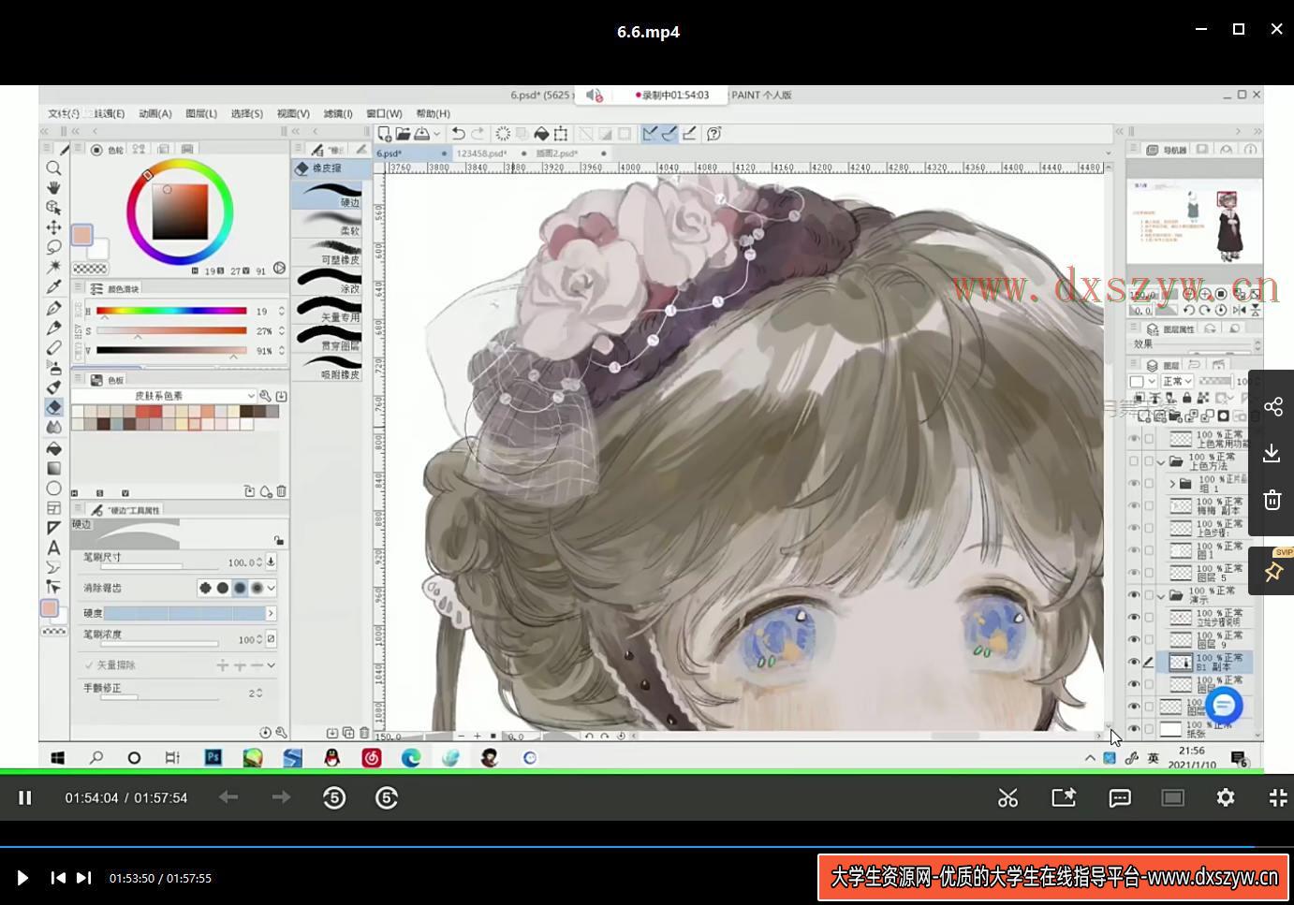Click the saturation S color slider
The image size is (1294, 905).
[171, 330]
